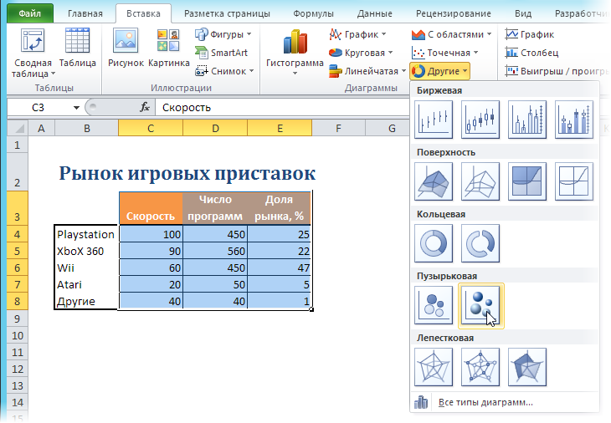Open Все типы диаграмм dialog
Screen dimensions: 611x423
click(485, 403)
